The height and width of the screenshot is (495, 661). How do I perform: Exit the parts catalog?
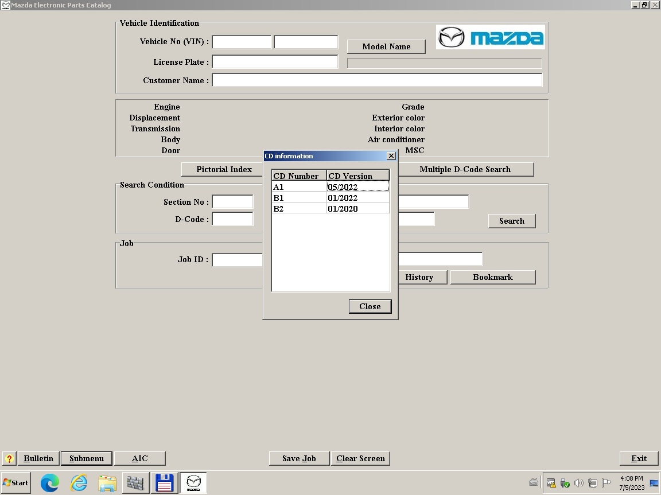639,458
